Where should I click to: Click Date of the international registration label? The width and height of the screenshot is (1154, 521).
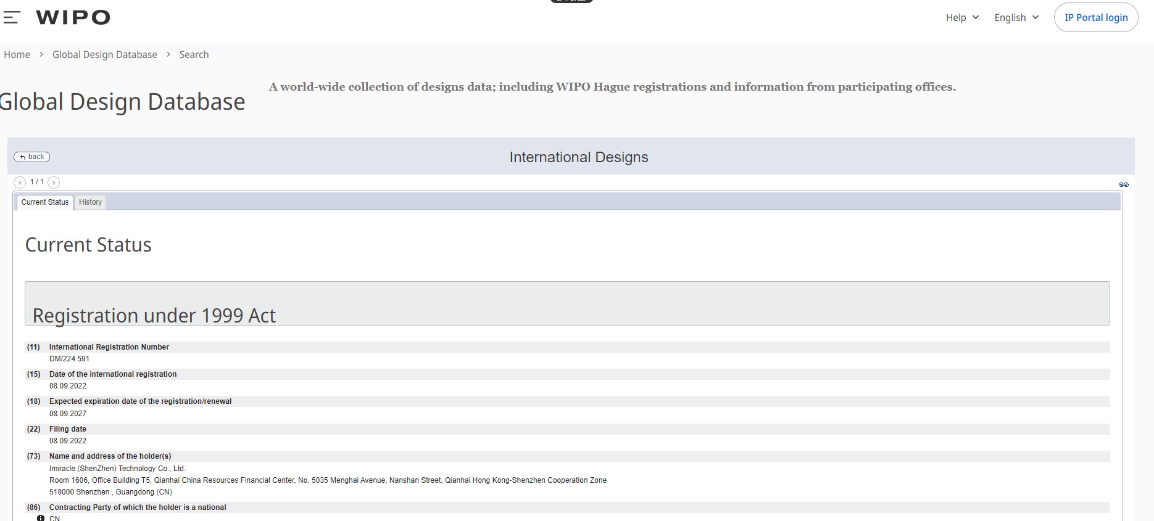point(113,374)
